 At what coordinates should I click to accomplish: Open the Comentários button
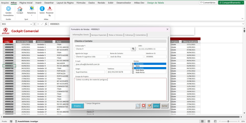(x=208, y=3)
